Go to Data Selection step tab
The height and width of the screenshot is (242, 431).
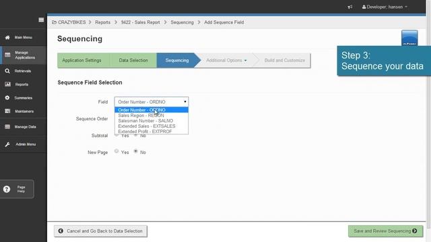point(133,61)
